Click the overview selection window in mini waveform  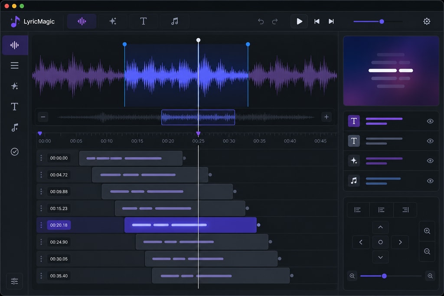coord(198,117)
